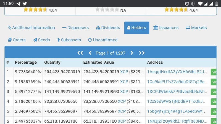
Task: Click XCP link in row 3 estimated value
Action: tap(124, 91)
